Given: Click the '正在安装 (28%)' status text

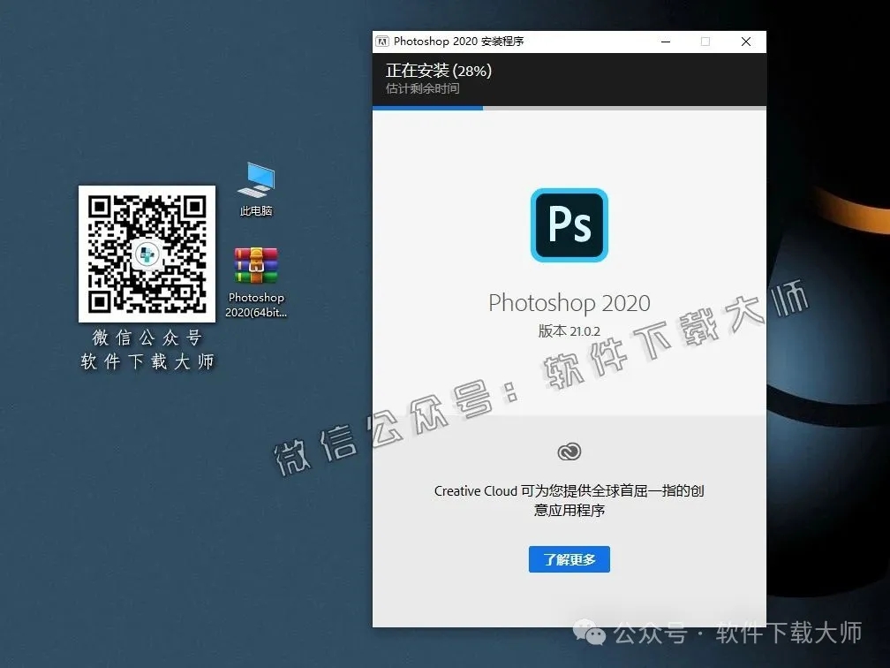Looking at the screenshot, I should (x=439, y=69).
